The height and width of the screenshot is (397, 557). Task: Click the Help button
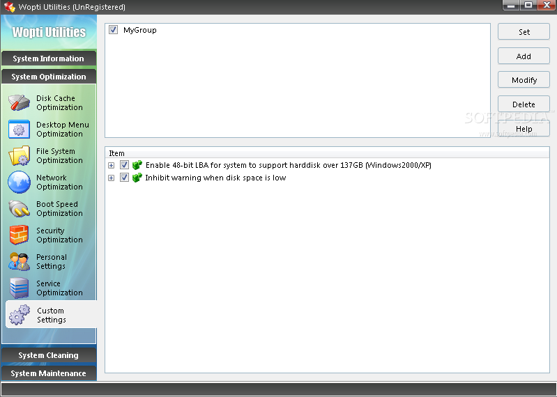(x=524, y=128)
